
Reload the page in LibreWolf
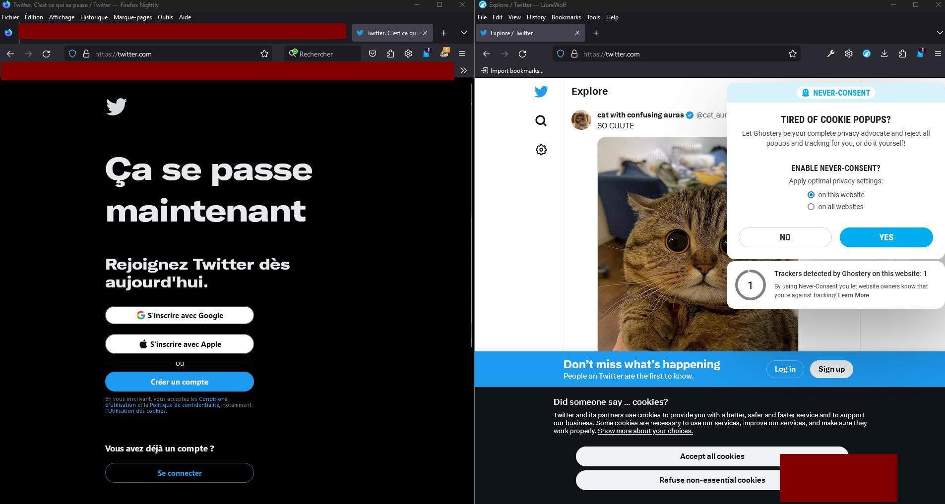522,54
